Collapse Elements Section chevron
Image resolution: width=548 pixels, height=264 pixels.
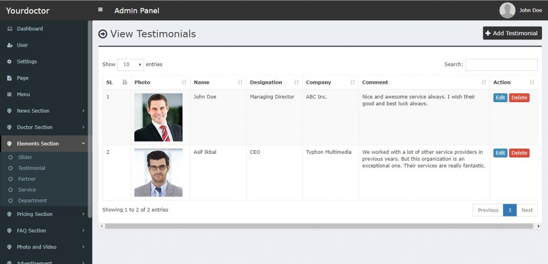click(x=83, y=144)
